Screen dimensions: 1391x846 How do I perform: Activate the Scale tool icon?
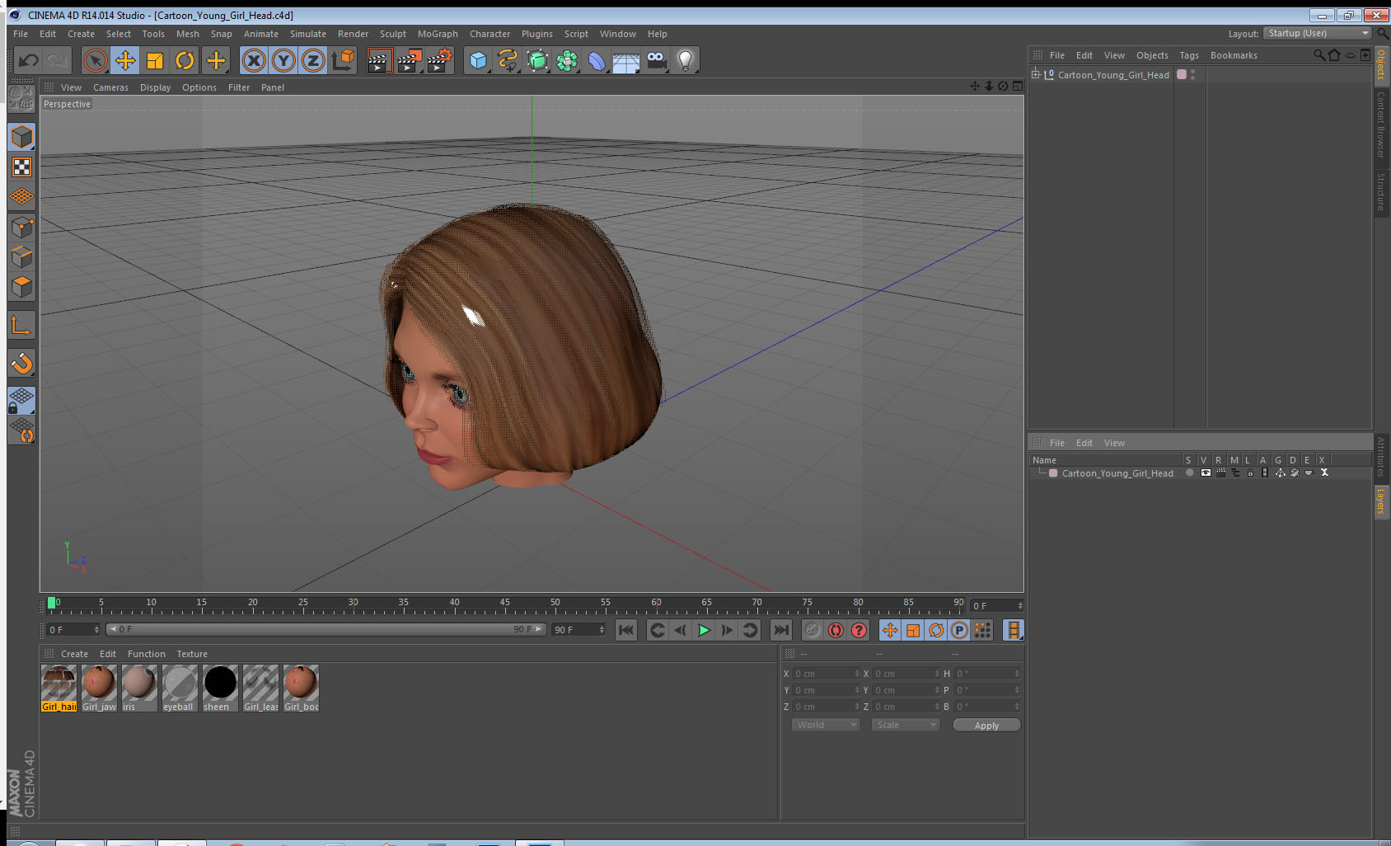[155, 60]
